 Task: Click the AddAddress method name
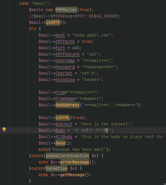tap(67, 105)
